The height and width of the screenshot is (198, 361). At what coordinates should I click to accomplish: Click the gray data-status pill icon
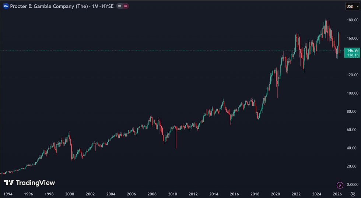[x=119, y=6]
